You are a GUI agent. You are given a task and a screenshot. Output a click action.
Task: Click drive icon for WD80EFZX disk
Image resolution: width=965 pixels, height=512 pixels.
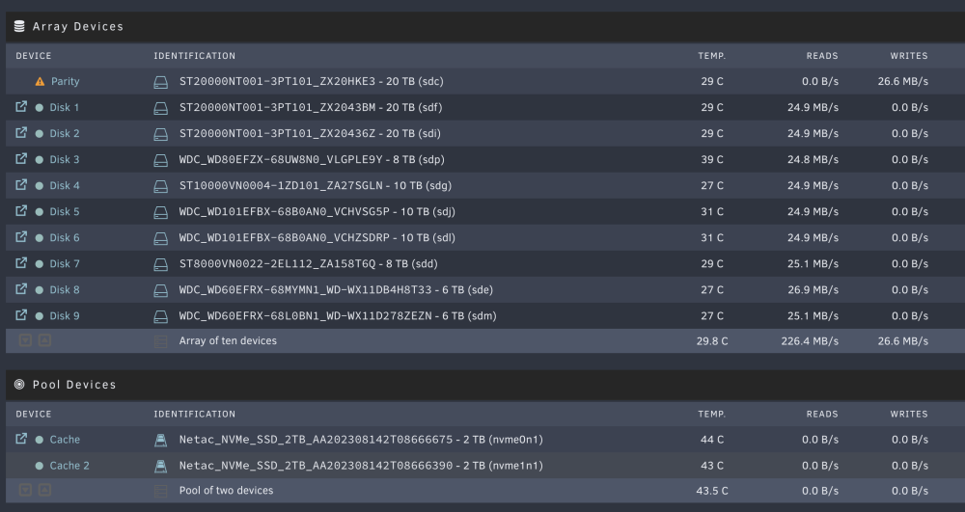click(160, 160)
